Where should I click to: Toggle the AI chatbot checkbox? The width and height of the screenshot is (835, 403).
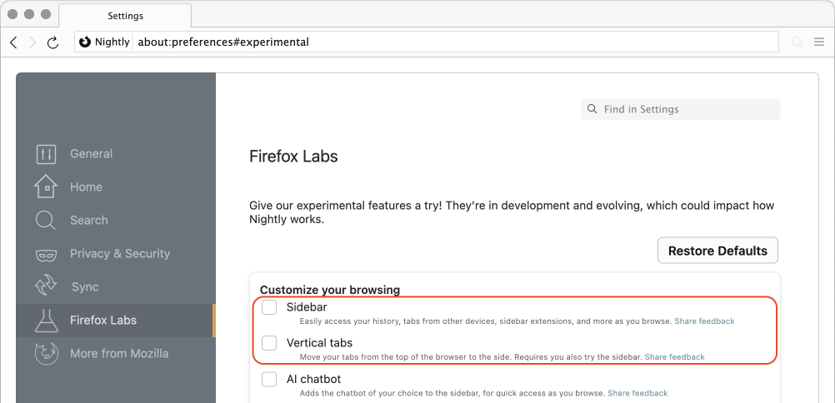click(269, 380)
